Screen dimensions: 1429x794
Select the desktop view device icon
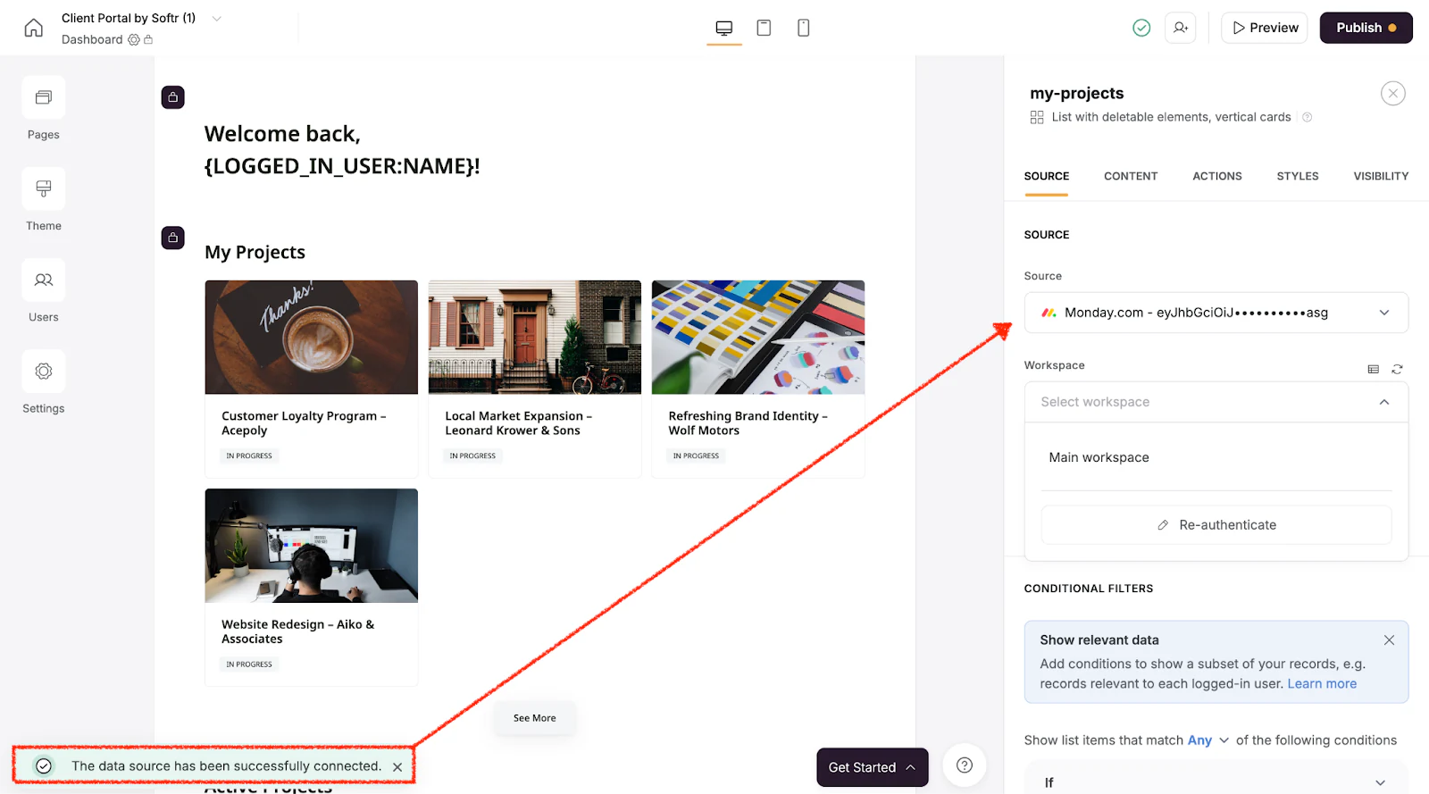[724, 28]
